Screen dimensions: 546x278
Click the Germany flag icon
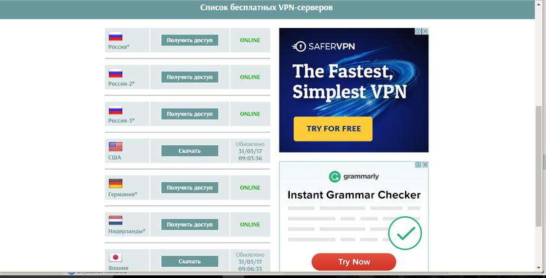[x=115, y=183]
